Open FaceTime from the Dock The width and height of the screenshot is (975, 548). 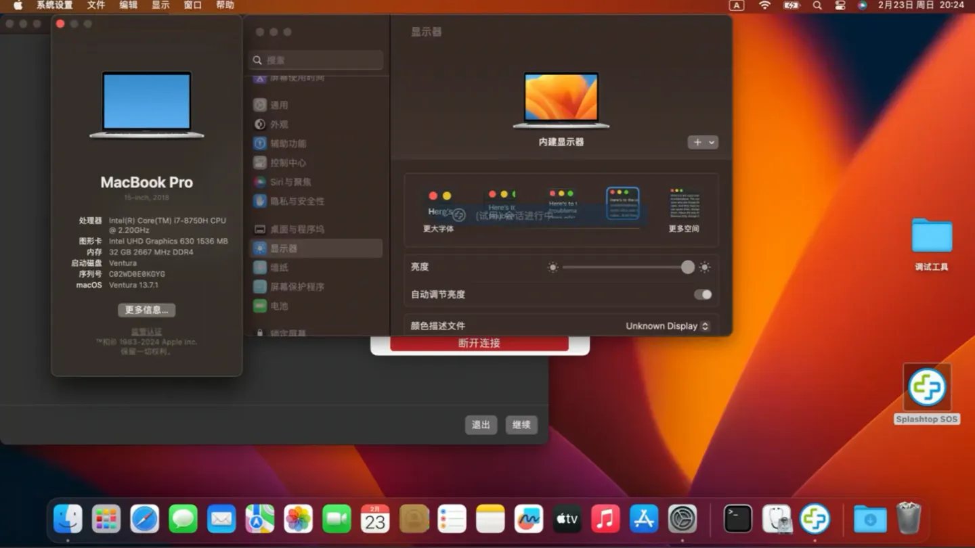pyautogui.click(x=337, y=519)
